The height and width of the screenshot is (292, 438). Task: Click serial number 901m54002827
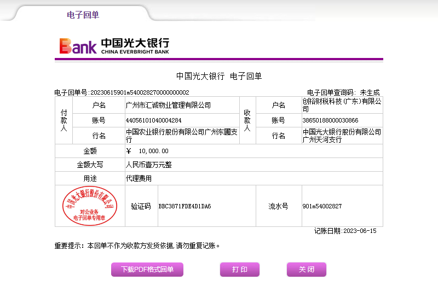click(x=322, y=206)
